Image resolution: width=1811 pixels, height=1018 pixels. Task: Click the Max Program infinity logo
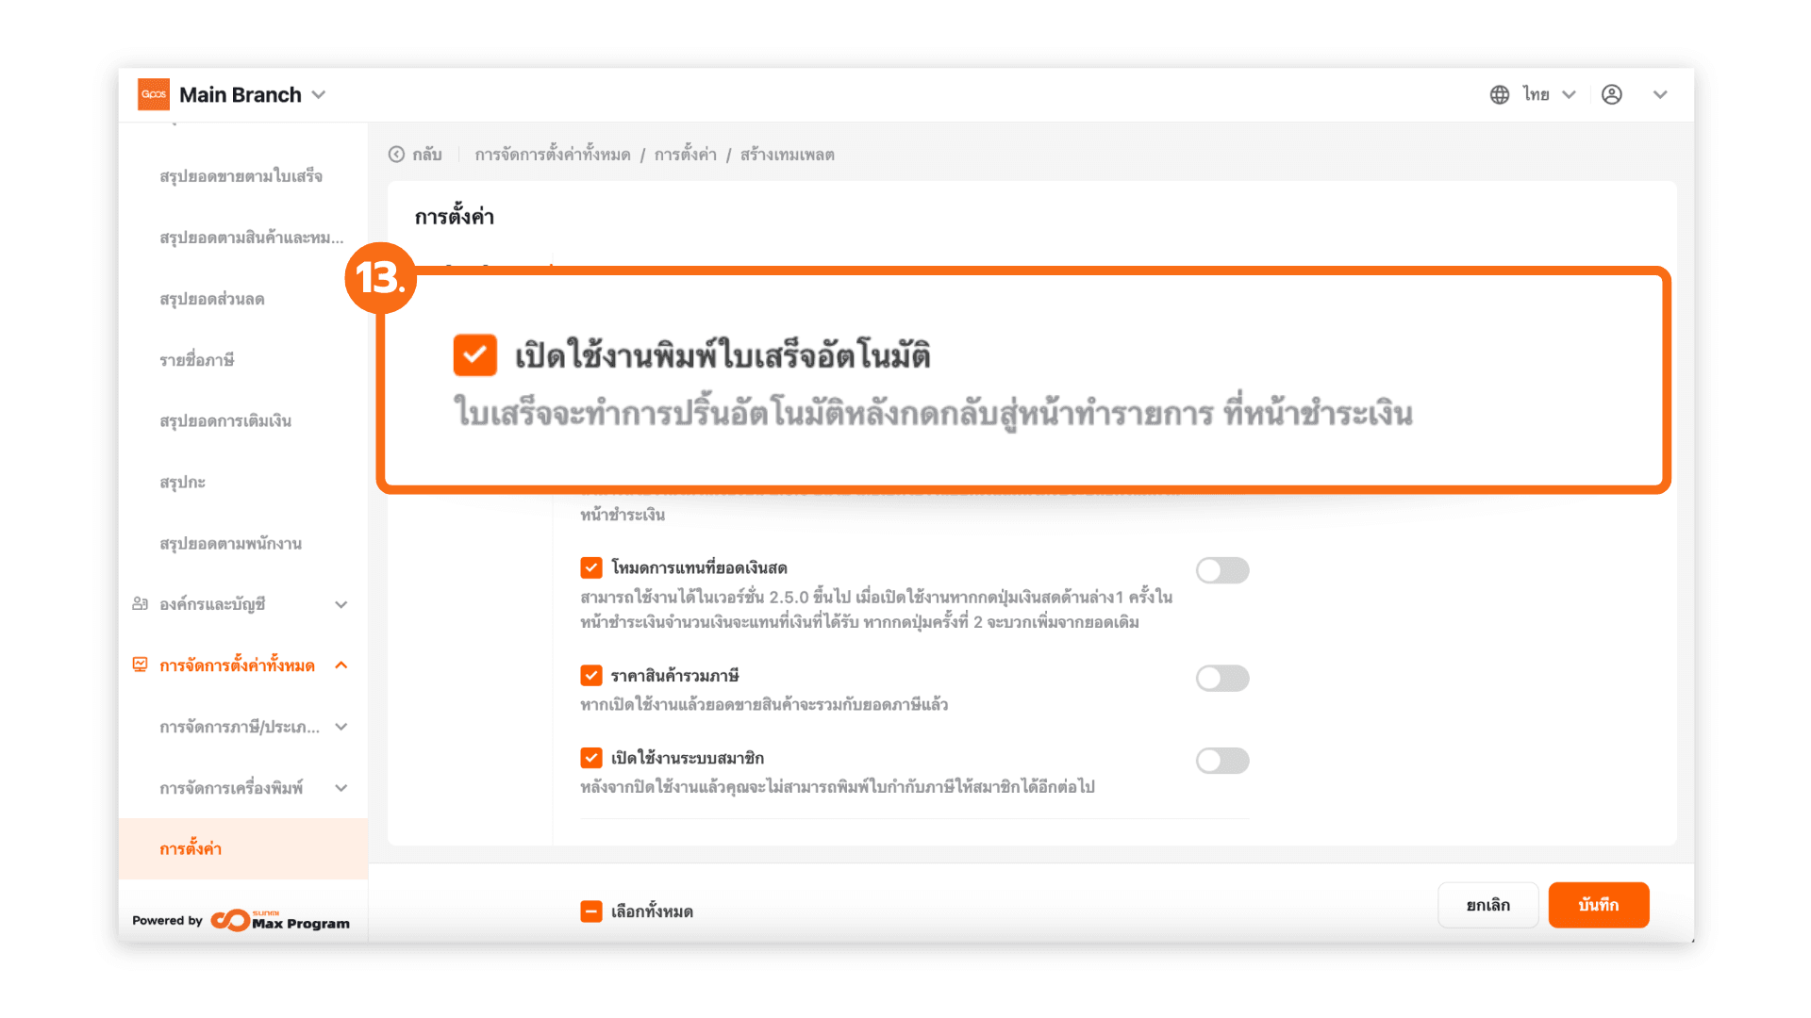click(x=230, y=920)
